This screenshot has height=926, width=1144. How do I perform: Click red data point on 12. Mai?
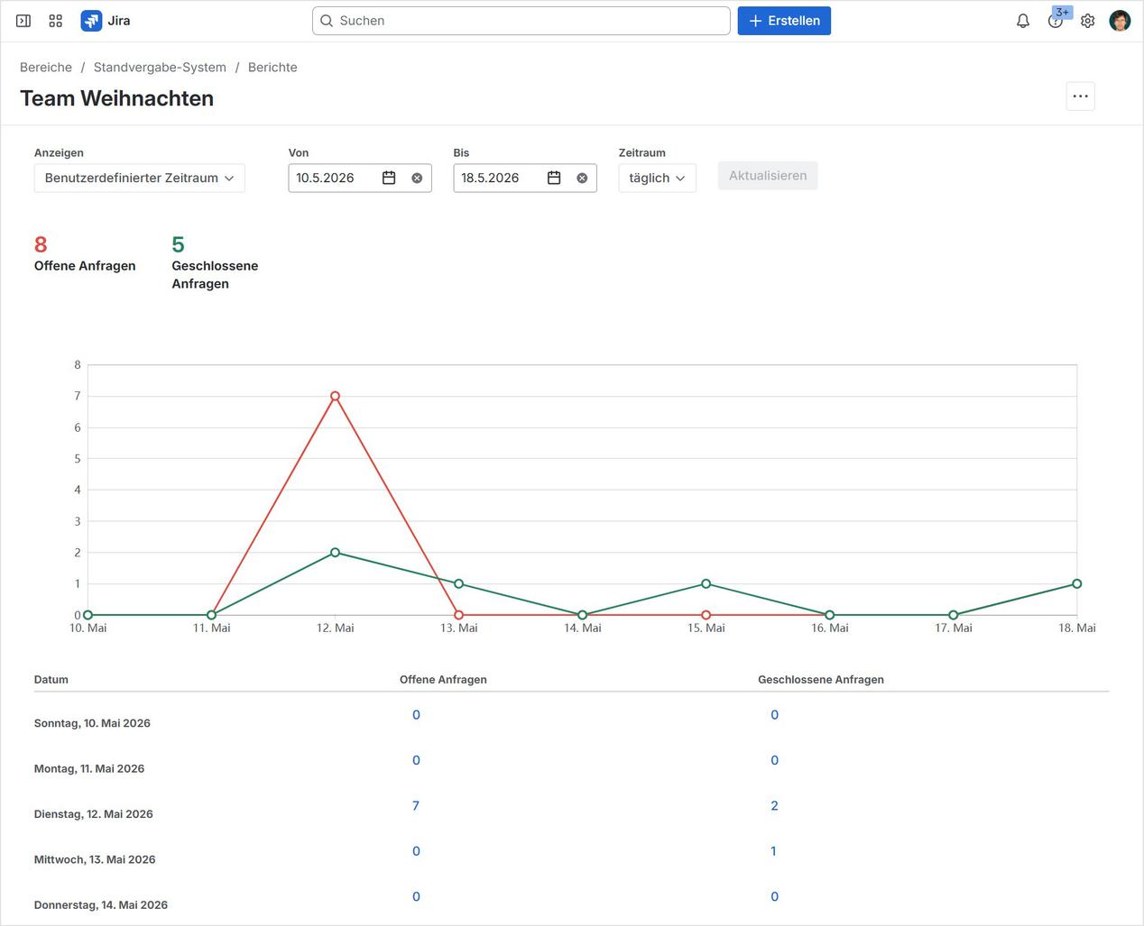(x=335, y=396)
